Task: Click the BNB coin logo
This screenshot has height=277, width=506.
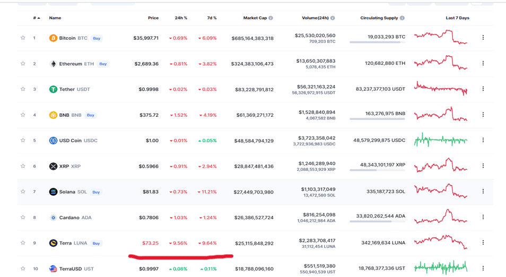Action: pos(53,115)
